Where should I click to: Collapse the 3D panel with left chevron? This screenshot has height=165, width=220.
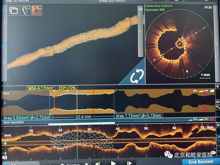pos(140,31)
